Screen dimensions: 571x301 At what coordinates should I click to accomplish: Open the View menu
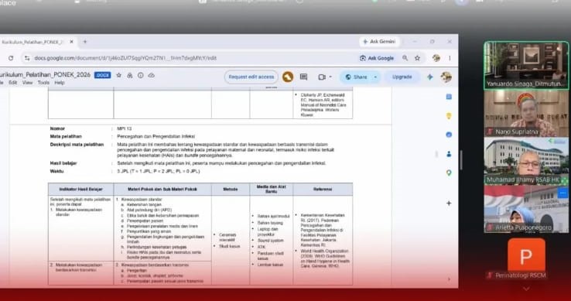(27, 83)
